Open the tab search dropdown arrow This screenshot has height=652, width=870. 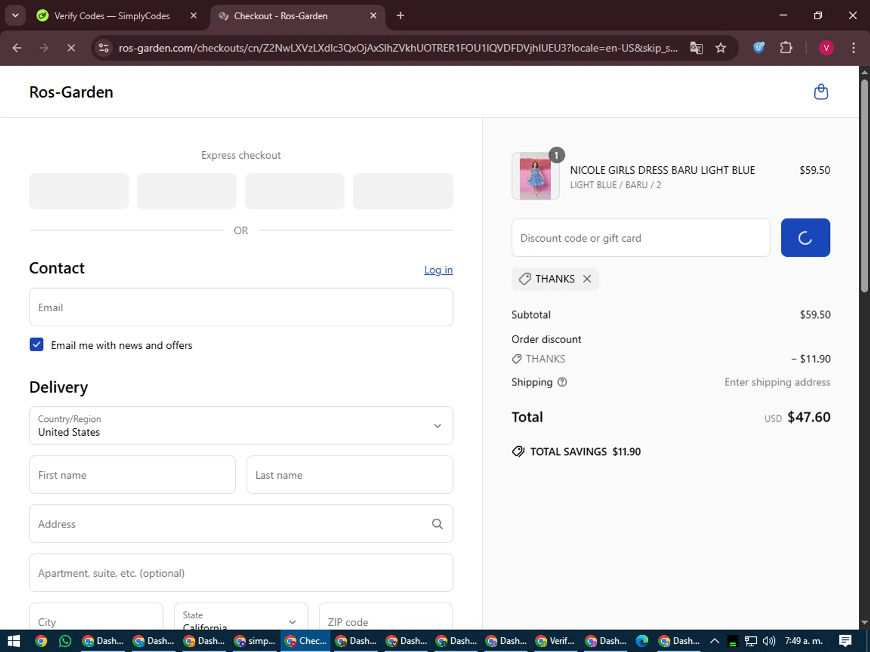coord(16,16)
